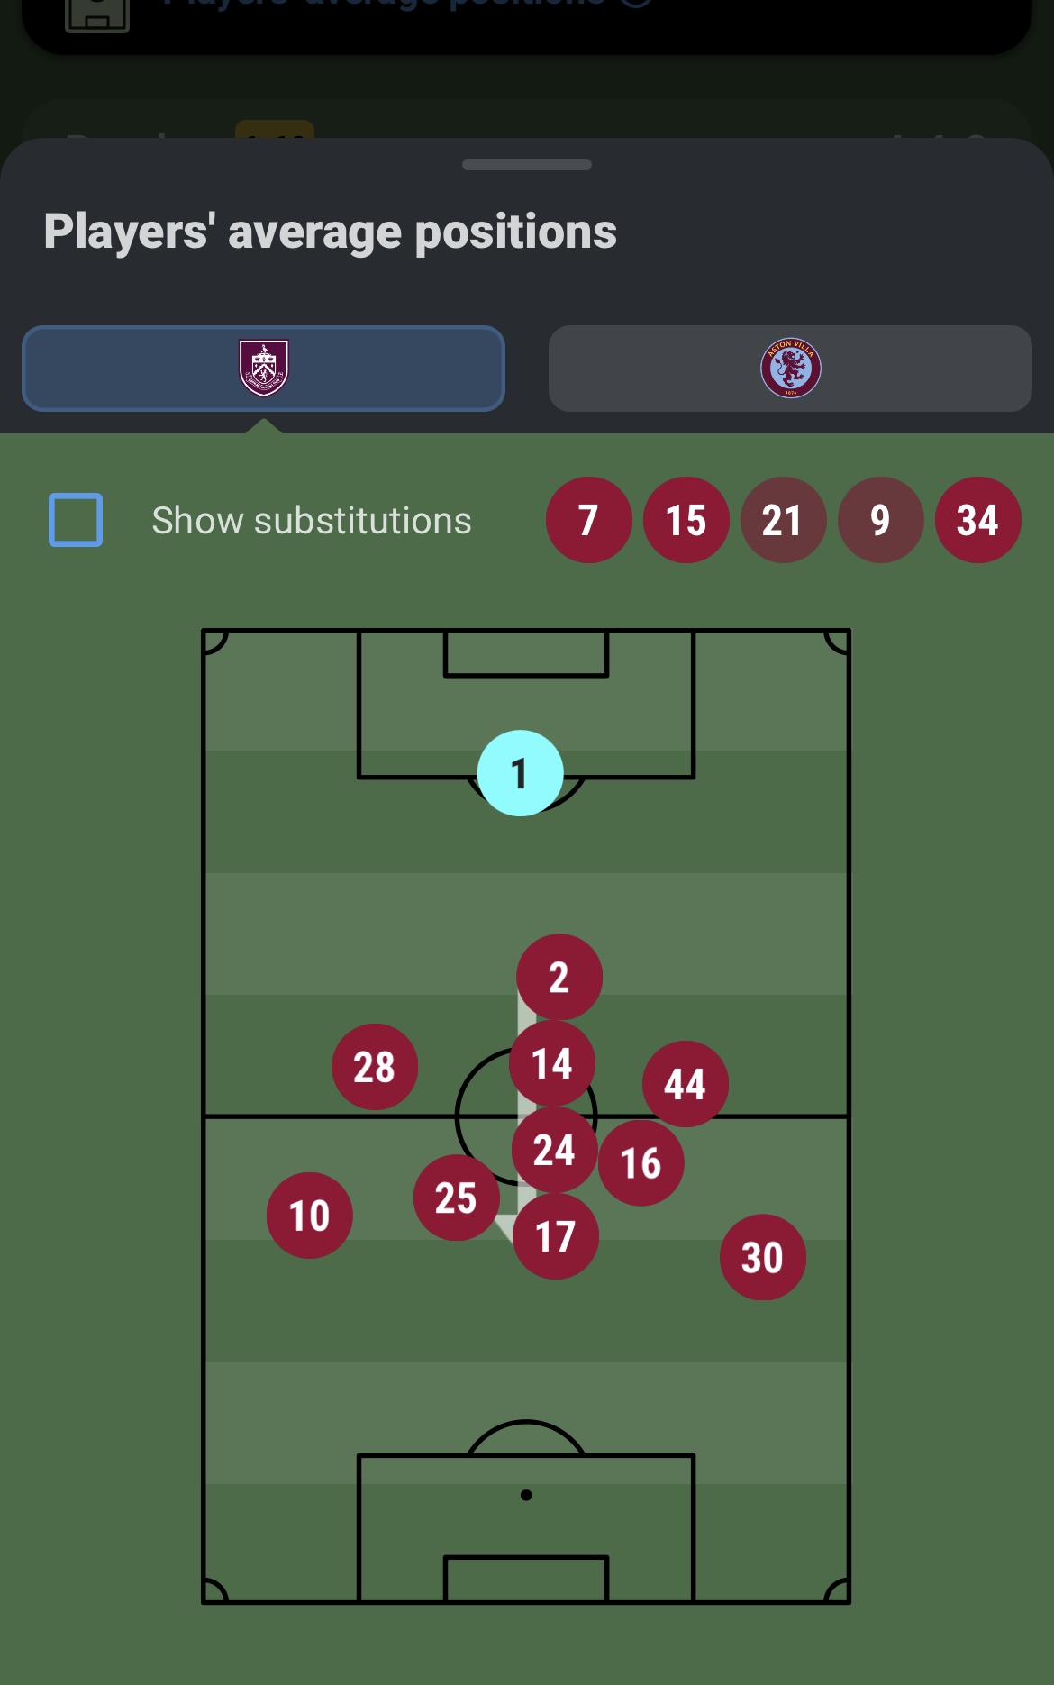This screenshot has width=1054, height=1685.
Task: Select substitute player number 34 badge
Action: coord(977,520)
